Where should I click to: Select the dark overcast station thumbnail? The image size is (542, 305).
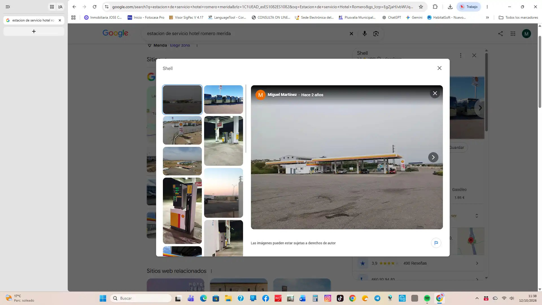[182, 99]
